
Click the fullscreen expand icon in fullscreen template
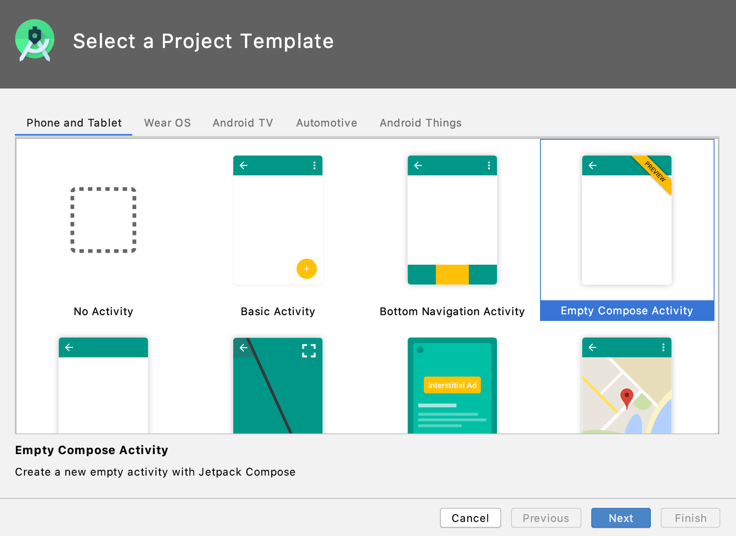point(309,351)
